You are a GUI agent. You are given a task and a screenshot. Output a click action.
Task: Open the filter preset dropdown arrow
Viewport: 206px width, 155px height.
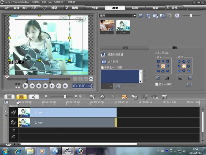click(111, 87)
